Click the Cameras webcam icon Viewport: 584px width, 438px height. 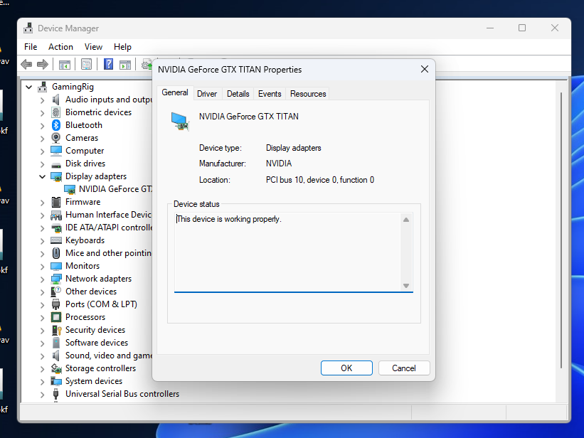pyautogui.click(x=56, y=138)
